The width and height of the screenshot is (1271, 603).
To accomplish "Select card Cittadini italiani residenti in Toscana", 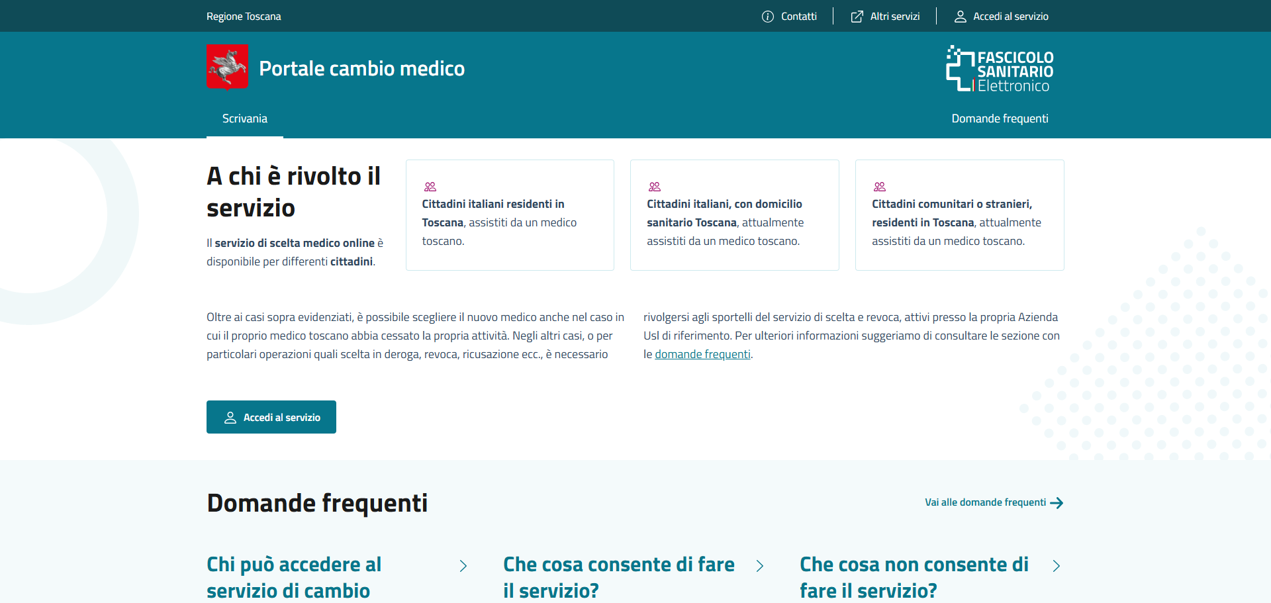I will 510,215.
